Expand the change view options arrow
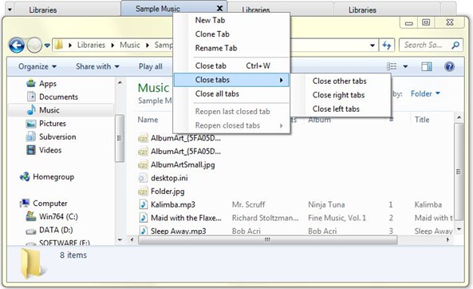 [405, 66]
